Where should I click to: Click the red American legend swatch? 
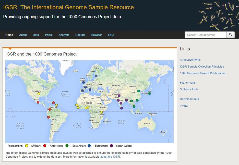45,146
